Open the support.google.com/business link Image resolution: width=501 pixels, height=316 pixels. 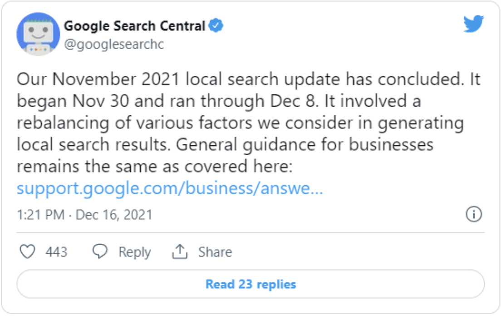(170, 188)
